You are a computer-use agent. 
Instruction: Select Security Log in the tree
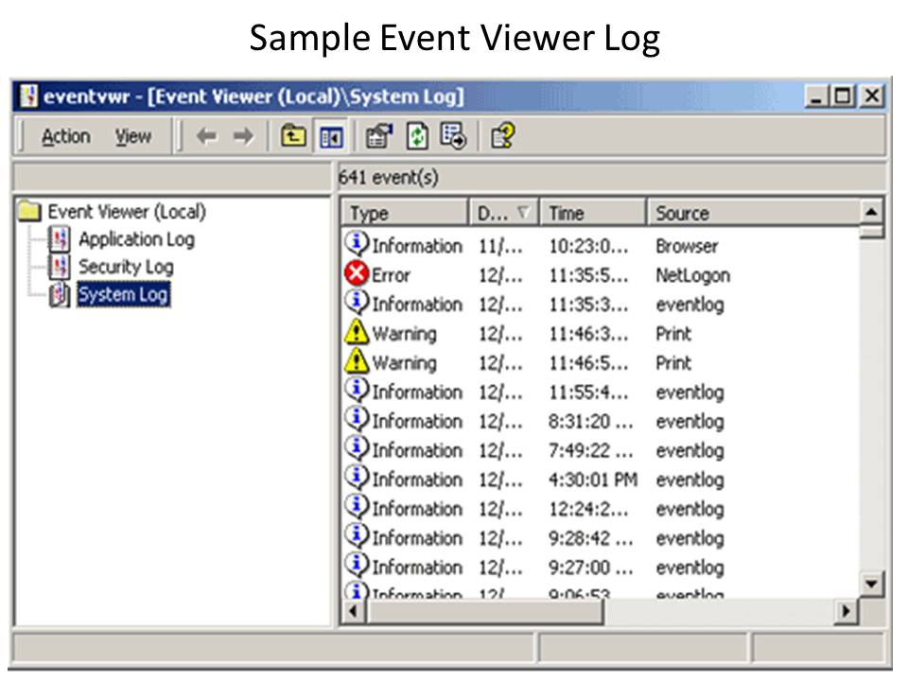(x=125, y=267)
